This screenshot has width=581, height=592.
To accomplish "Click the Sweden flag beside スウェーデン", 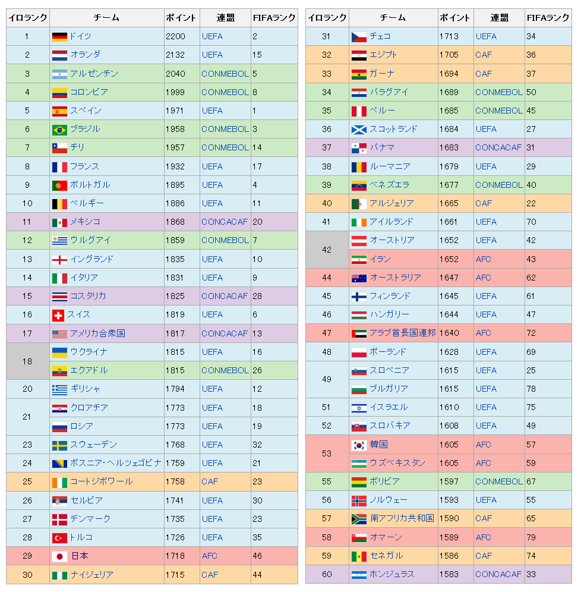I will point(59,445).
